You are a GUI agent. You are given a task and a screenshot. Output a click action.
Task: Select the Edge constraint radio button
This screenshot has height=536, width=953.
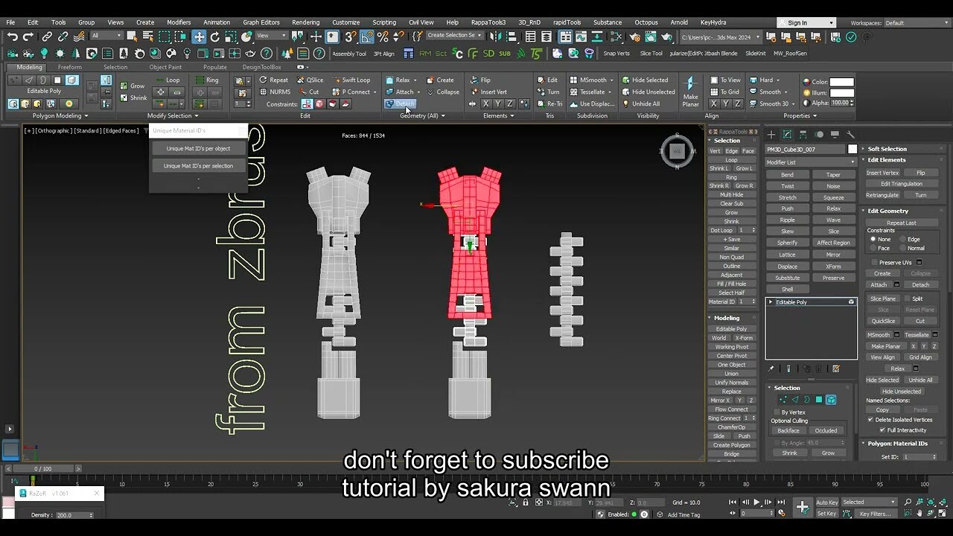click(904, 239)
